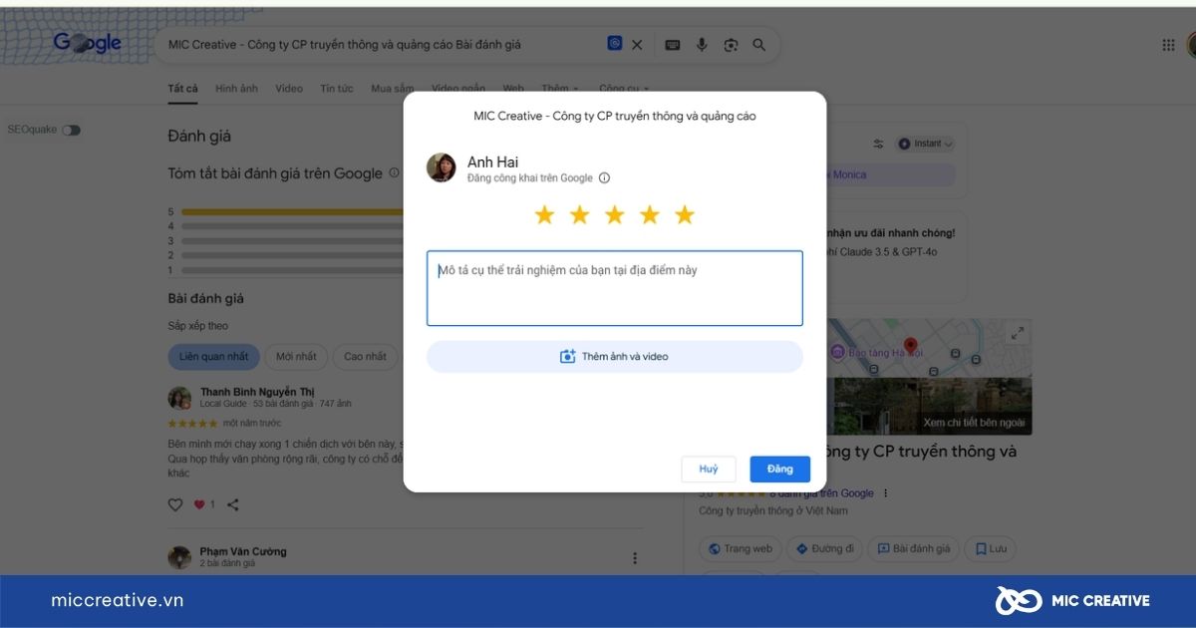This screenshot has height=628, width=1196.
Task: Click 'Bài đánh giá' business panel button
Action: [x=914, y=548]
